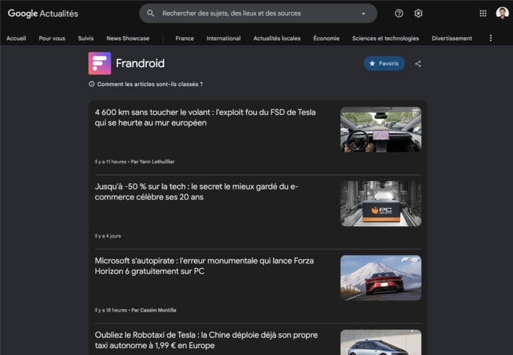The image size is (513, 355).
Task: Click the 'Il y a 11 heures' timestamp
Action: tap(111, 161)
